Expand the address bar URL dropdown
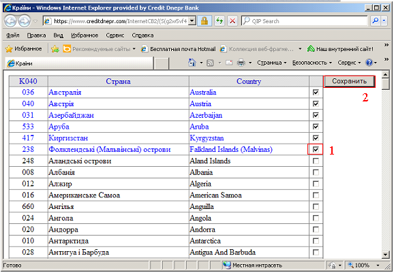 [x=192, y=21]
